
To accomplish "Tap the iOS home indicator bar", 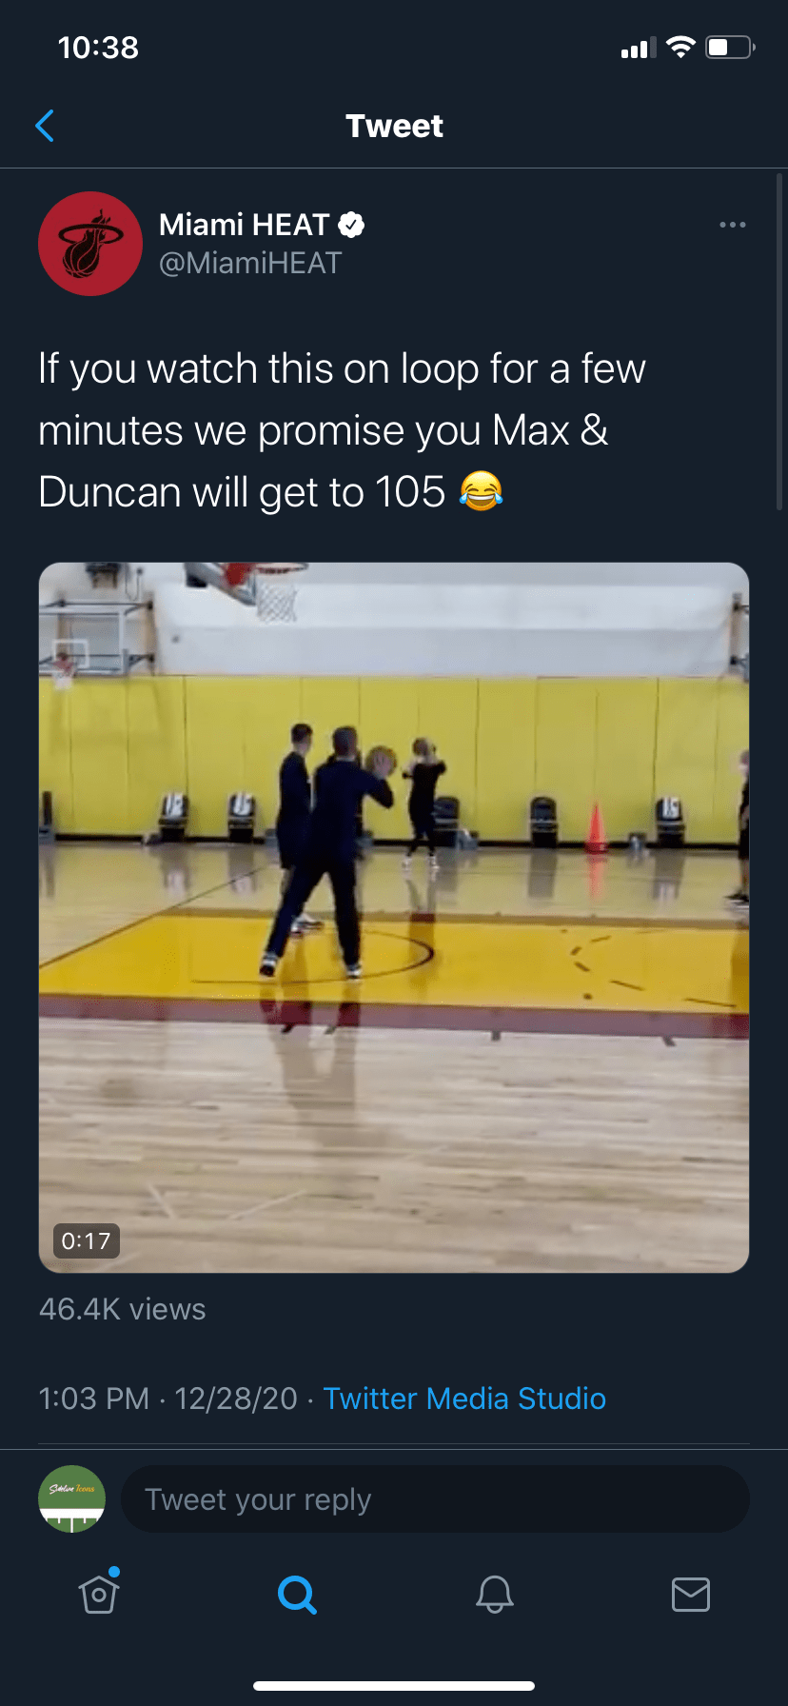I will (394, 1686).
